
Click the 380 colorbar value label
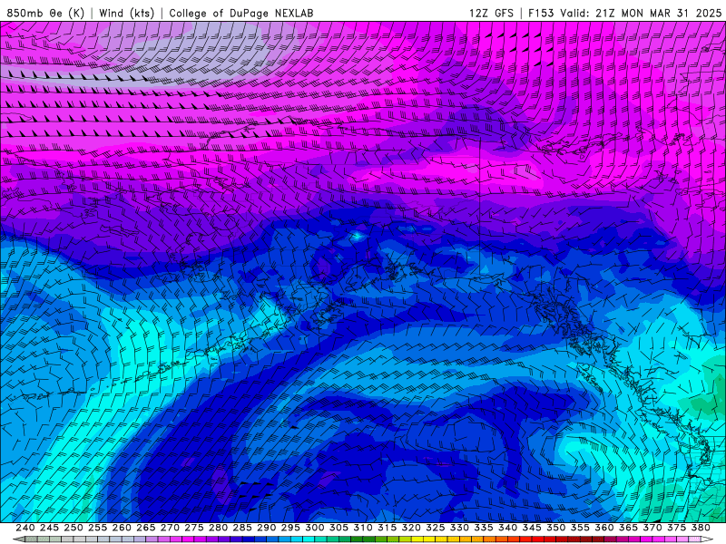[x=701, y=528]
